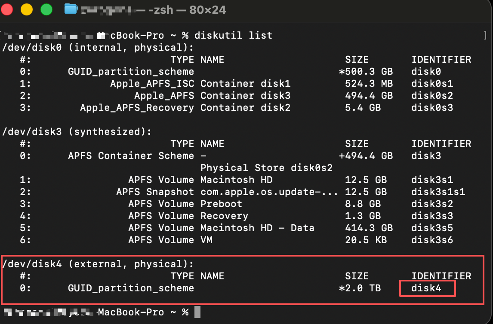Click the 'com.apple.os.update-...' snapshot name
This screenshot has width=493, height=324.
click(269, 192)
